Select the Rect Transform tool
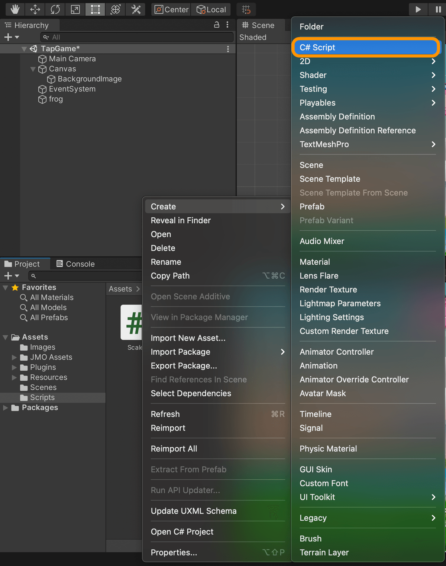The height and width of the screenshot is (566, 446). (x=96, y=9)
